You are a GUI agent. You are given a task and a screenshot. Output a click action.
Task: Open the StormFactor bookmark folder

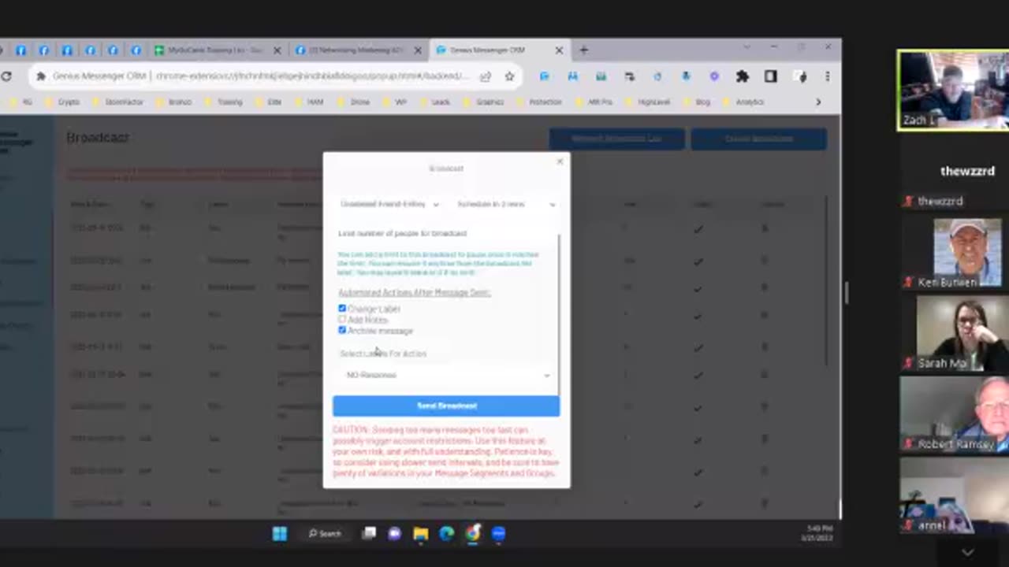pyautogui.click(x=118, y=102)
